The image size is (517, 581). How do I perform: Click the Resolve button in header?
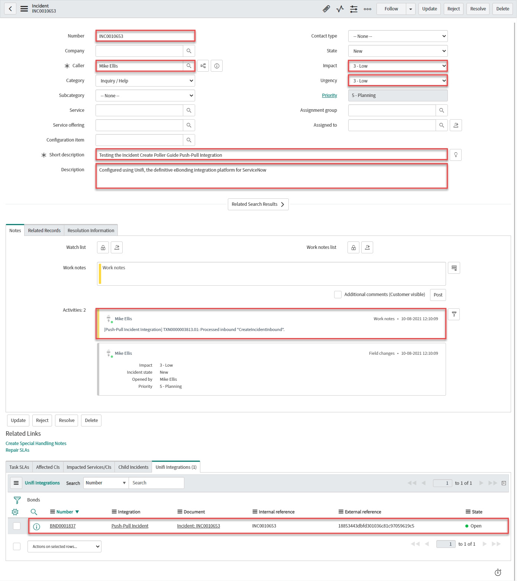click(x=478, y=9)
